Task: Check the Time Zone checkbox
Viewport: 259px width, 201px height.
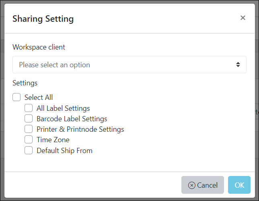Action: click(x=29, y=139)
